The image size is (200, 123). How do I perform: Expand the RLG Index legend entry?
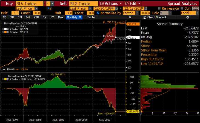[3, 32]
